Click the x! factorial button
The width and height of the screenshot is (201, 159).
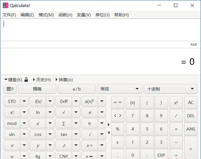tap(12, 113)
